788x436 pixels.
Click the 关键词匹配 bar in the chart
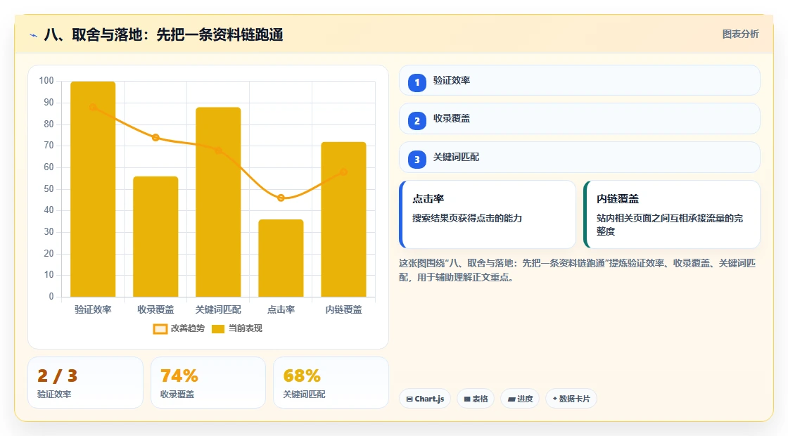point(218,202)
